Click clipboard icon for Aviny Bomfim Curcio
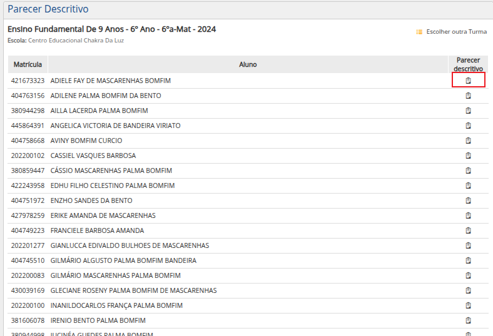 point(468,141)
